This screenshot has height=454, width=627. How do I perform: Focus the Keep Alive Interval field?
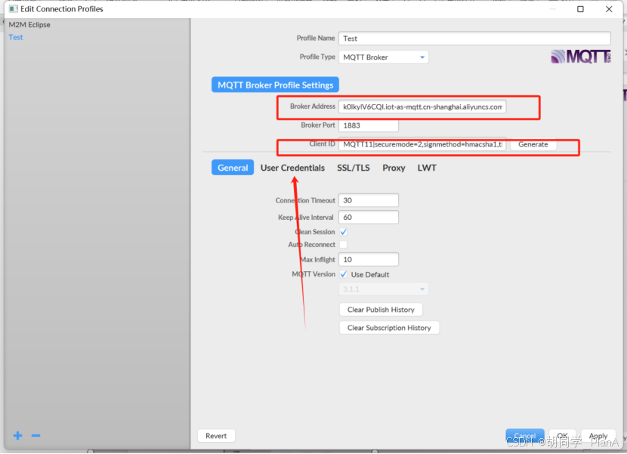click(369, 218)
